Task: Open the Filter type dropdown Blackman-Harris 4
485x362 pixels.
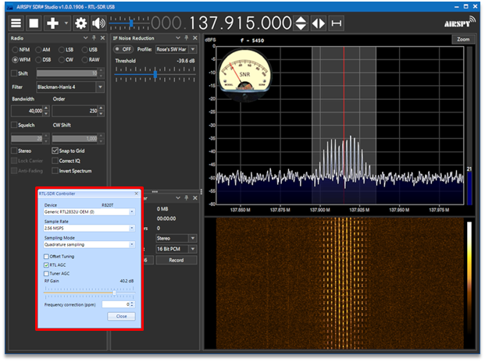Action: point(70,87)
